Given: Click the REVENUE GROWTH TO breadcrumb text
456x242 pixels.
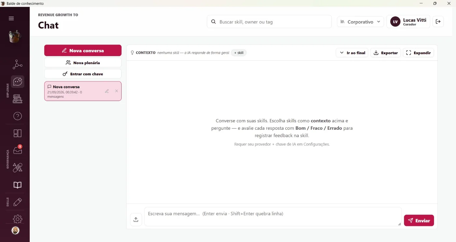Looking at the screenshot, I should 58,15.
